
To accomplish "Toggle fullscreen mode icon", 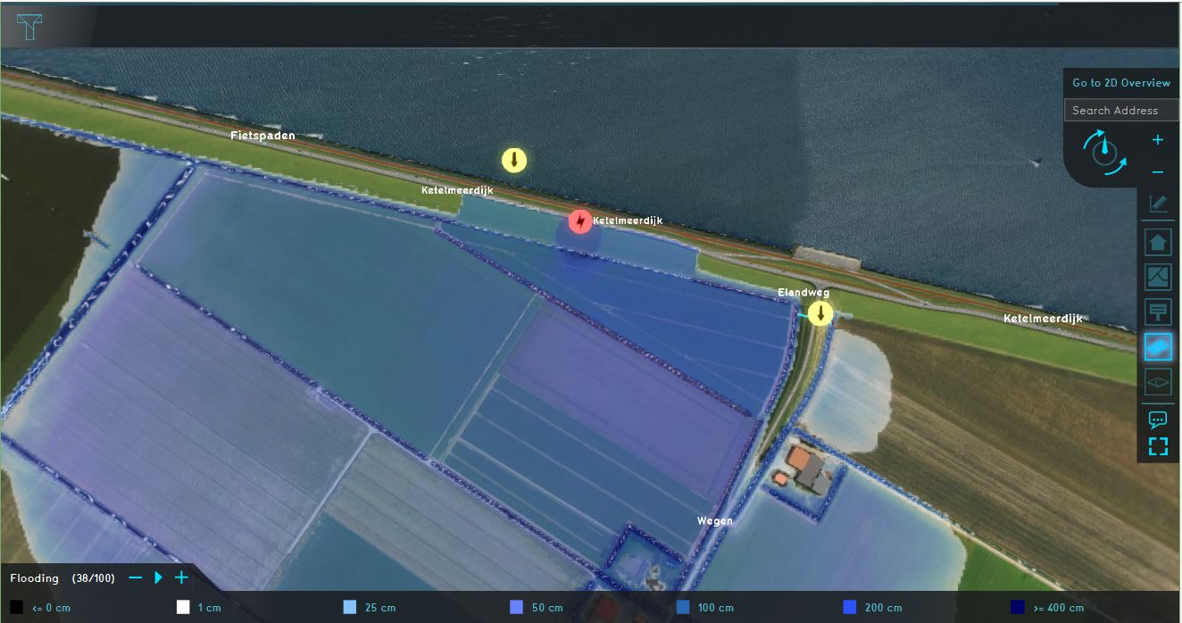I will click(x=1158, y=446).
